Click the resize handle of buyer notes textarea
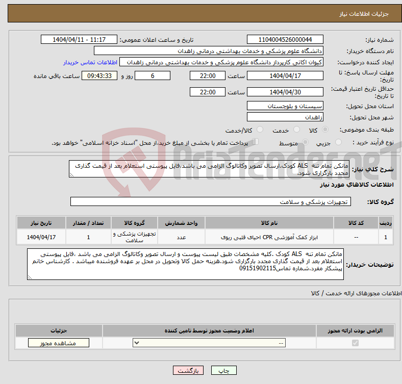 (30, 277)
